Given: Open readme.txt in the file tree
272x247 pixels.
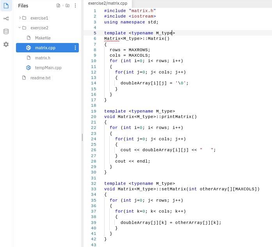Looking at the screenshot, I should 41,78.
